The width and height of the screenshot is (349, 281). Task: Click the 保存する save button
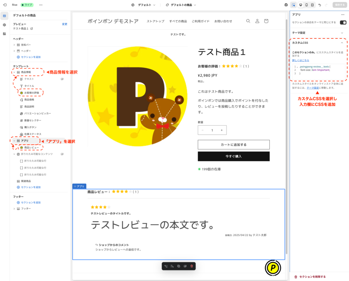click(x=340, y=5)
